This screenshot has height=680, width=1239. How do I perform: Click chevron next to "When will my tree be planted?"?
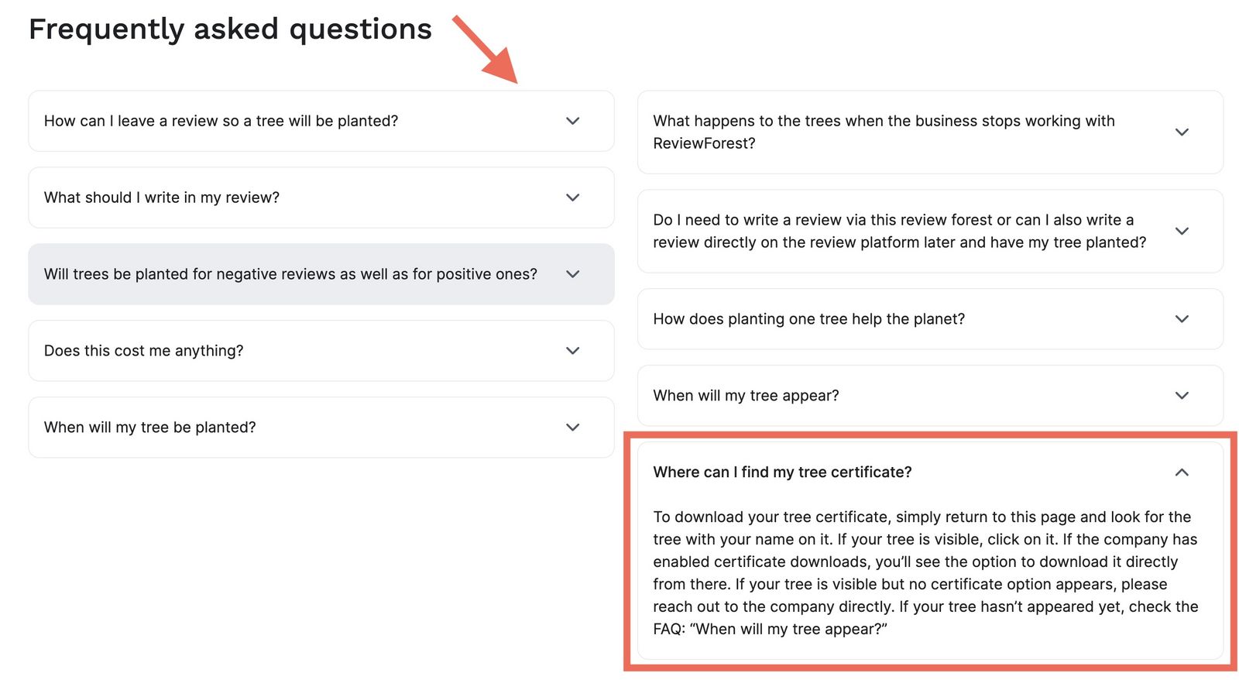tap(572, 428)
